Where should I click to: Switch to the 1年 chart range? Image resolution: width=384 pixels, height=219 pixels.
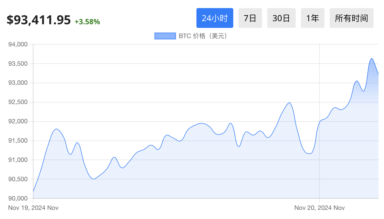point(312,18)
